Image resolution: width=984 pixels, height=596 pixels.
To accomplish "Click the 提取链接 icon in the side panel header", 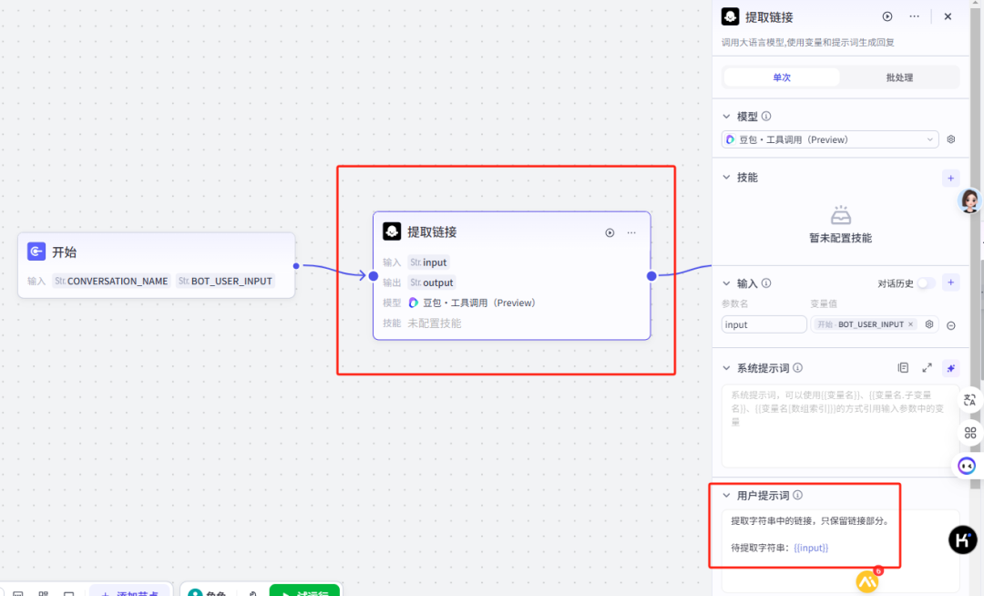I will pyautogui.click(x=731, y=16).
